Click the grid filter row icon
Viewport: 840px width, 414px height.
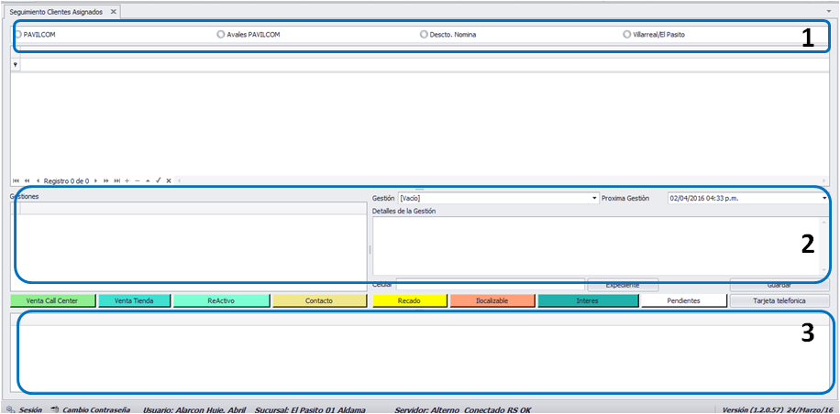16,64
